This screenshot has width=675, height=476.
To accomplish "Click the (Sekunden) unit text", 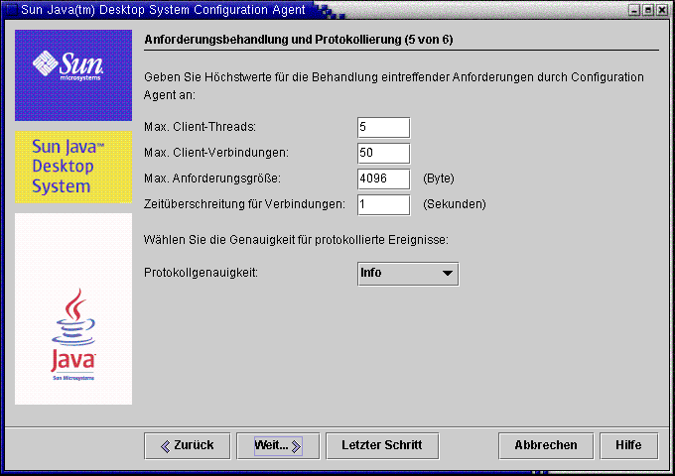I will (455, 204).
